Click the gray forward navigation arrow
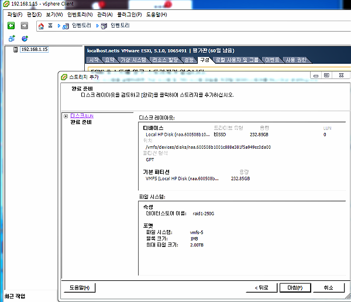This screenshot has width=351, height=302. 25,26
